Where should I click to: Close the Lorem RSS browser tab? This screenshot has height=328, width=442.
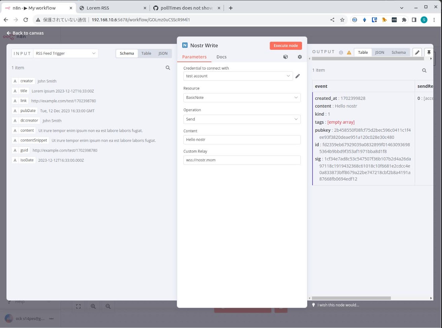(145, 8)
